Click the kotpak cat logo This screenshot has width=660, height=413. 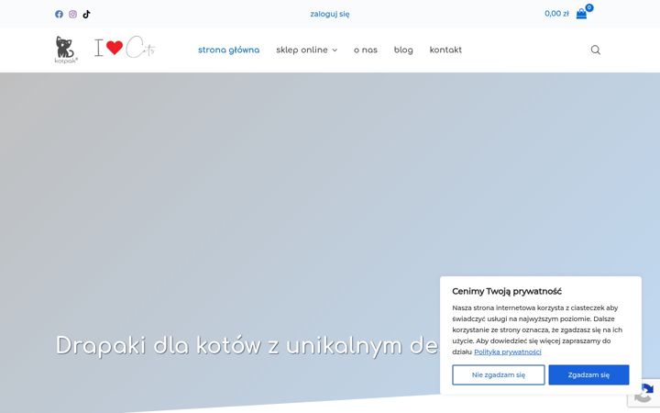click(66, 50)
